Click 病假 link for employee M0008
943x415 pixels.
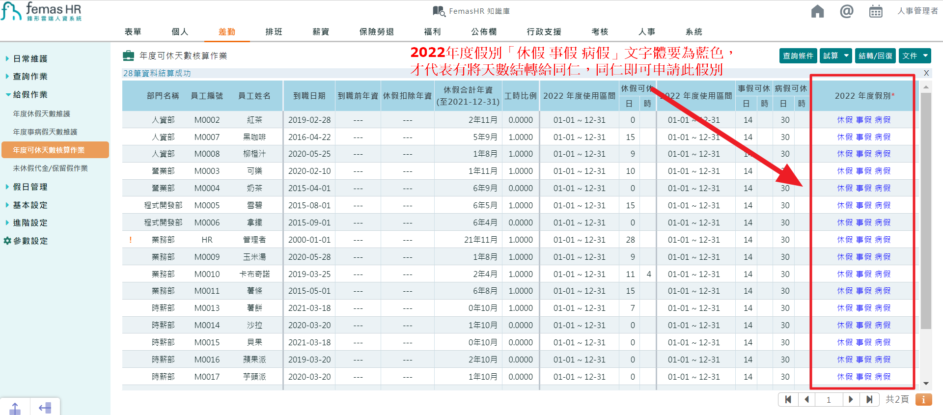883,154
